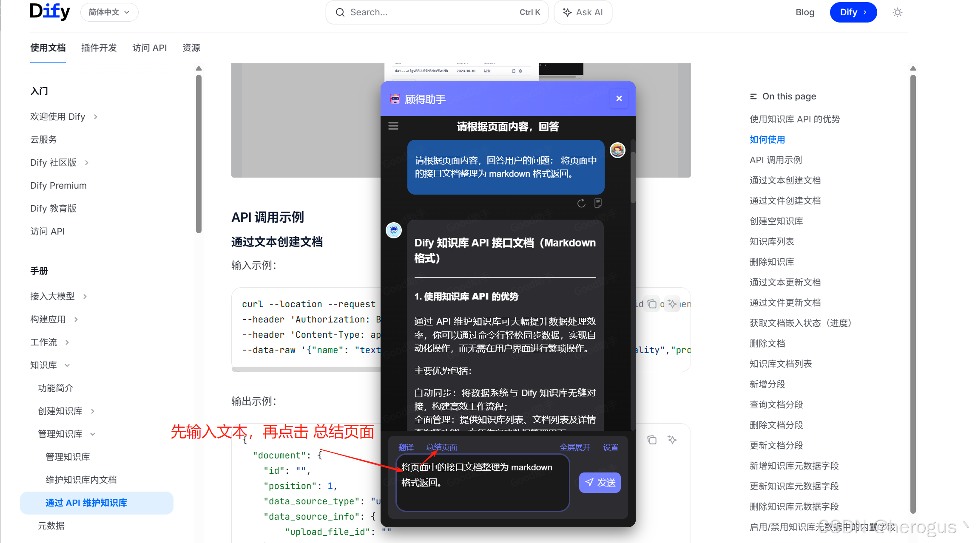Image resolution: width=978 pixels, height=543 pixels.
Task: Ask AI about the curl example sparkle icon
Action: 672,304
